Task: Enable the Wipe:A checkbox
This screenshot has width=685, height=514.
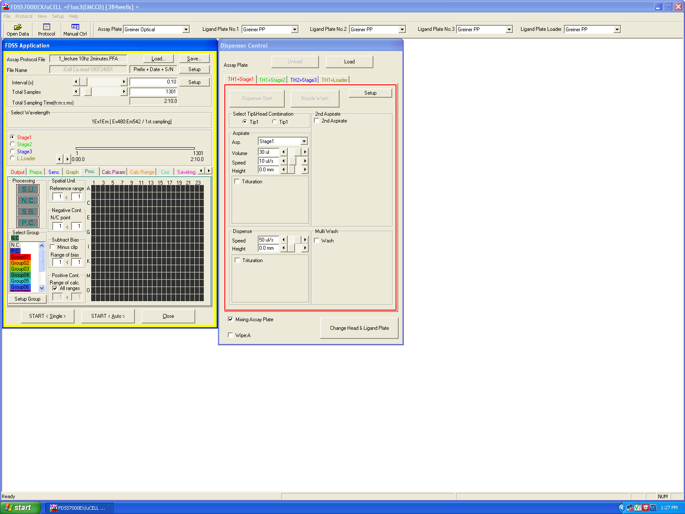Action: [x=231, y=335]
